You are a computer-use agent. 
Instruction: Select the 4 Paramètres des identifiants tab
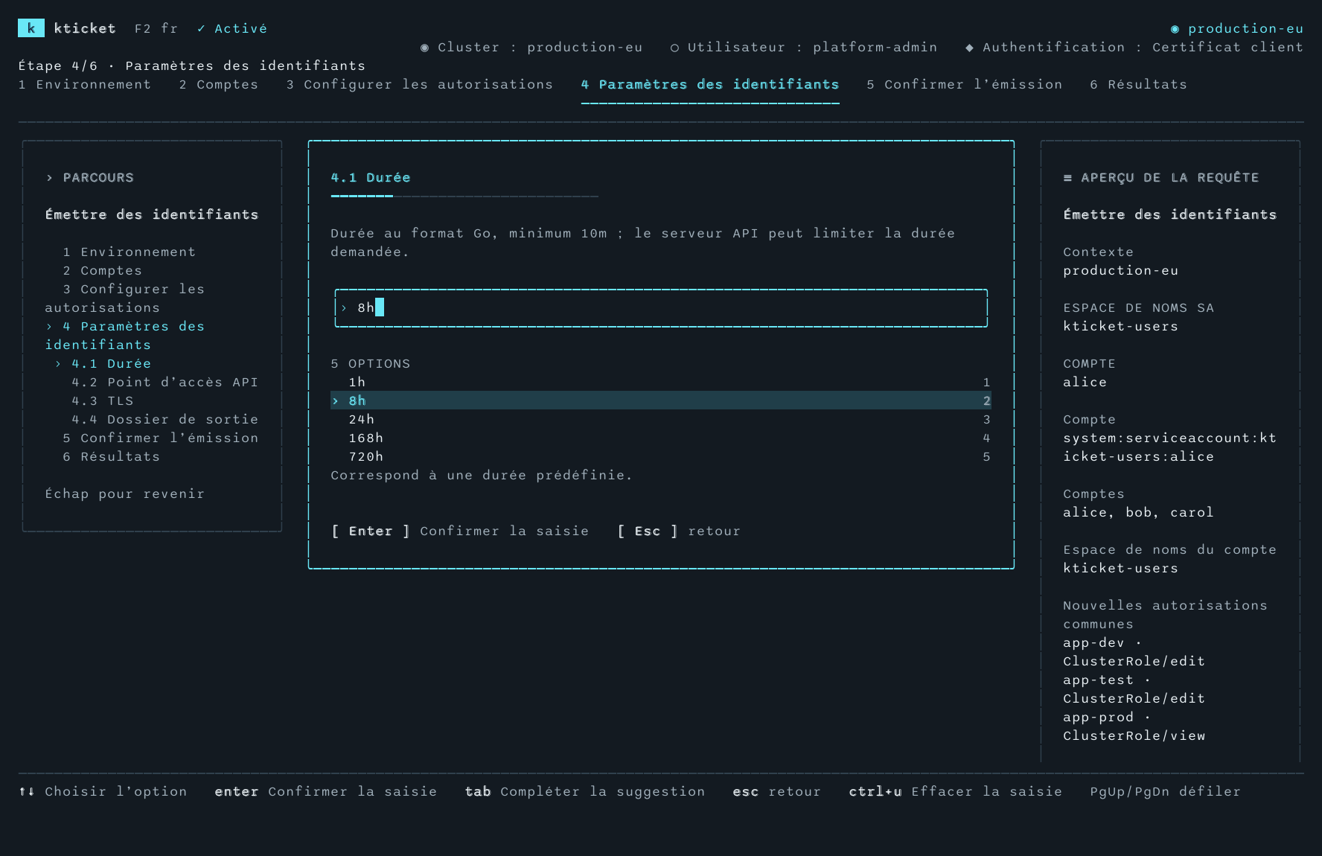click(x=710, y=85)
